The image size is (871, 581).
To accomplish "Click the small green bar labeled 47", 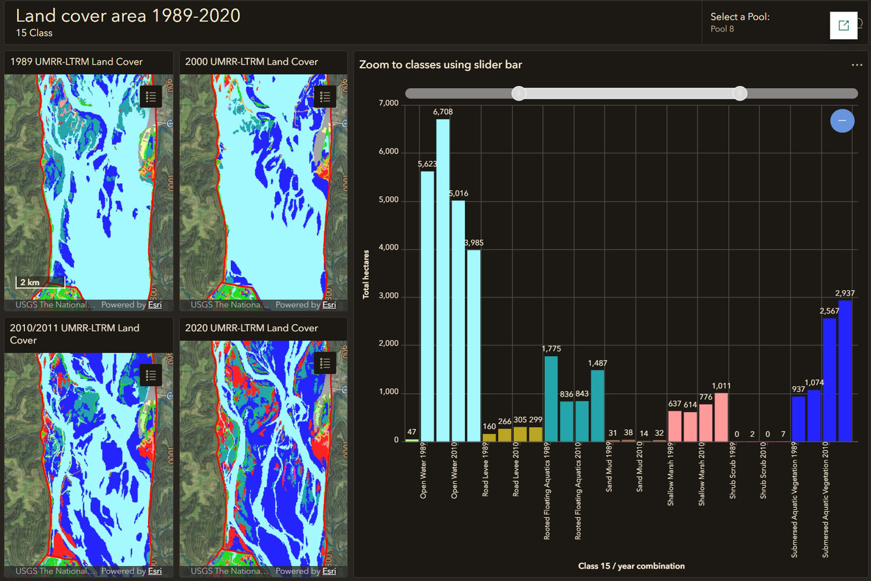I will tap(412, 440).
